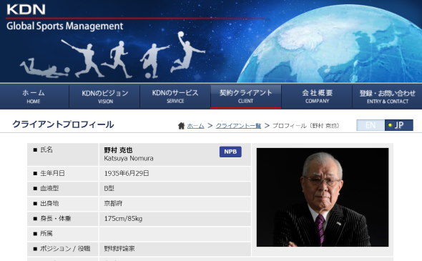Open 登録・お問い合わせ ENTRY & CONTACT menu
The height and width of the screenshot is (261, 422).
(387, 97)
